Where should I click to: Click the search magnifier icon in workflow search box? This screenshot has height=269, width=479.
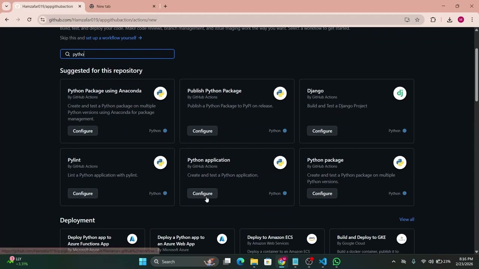tap(67, 54)
